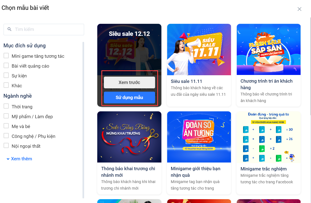Check the Công nghệ / Phụ kiện option
The image size is (311, 203).
click(x=6, y=136)
